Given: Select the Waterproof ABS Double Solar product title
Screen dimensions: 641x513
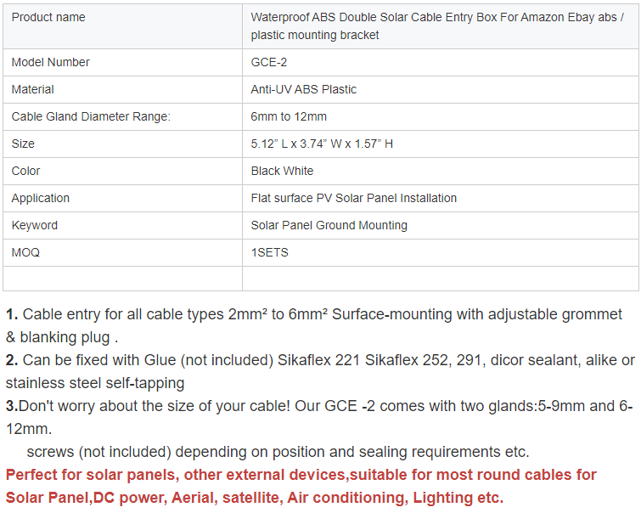Looking at the screenshot, I should pyautogui.click(x=437, y=26).
